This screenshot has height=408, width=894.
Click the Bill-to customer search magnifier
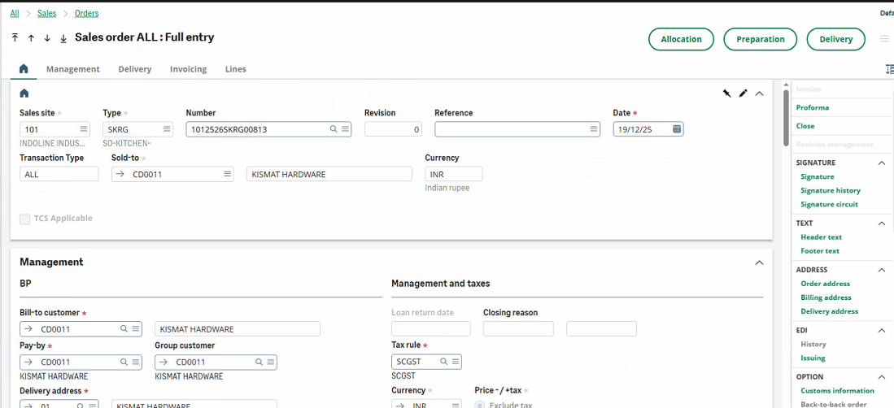pyautogui.click(x=124, y=329)
